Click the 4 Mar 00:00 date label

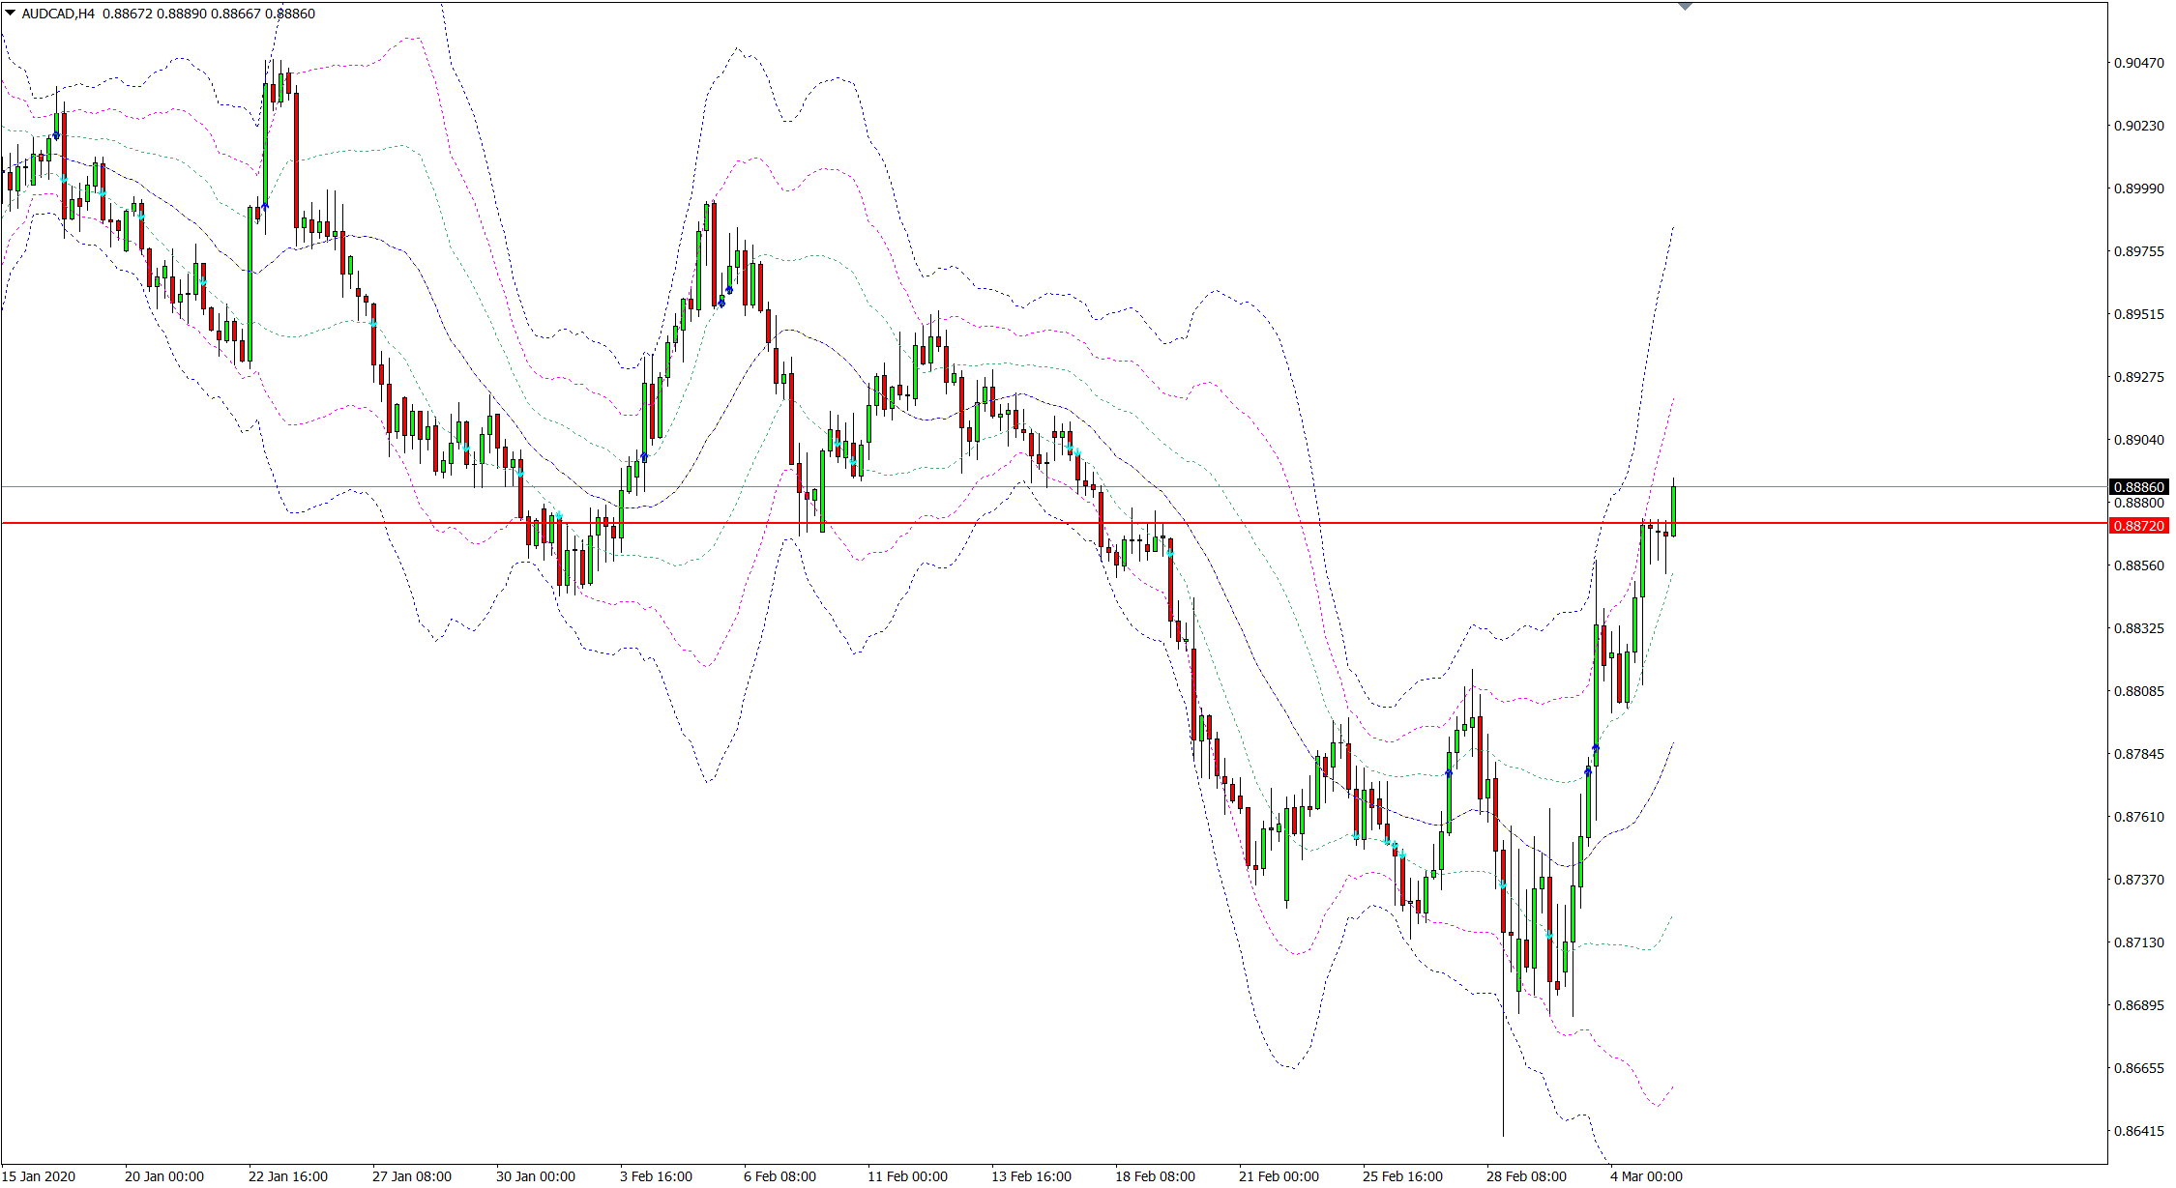coord(1646,1176)
